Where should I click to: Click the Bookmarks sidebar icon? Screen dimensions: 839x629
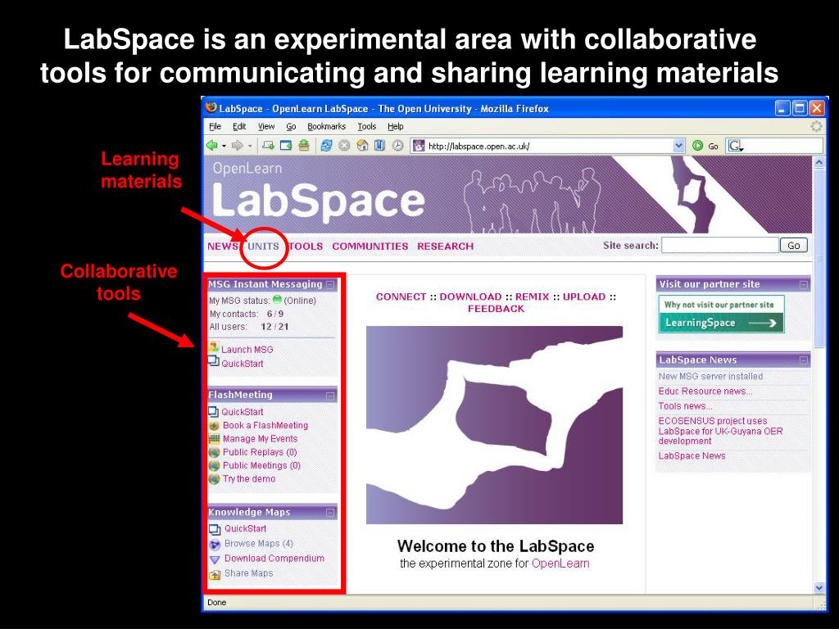pyautogui.click(x=379, y=146)
